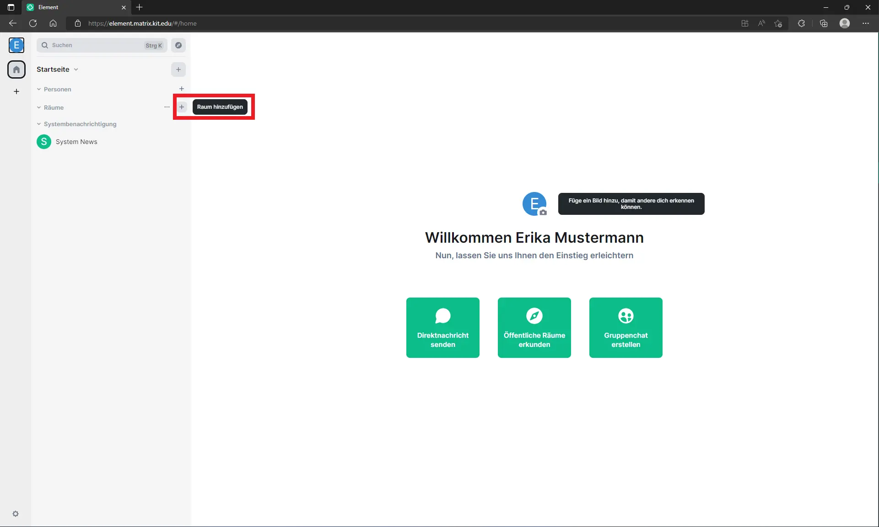Collapse the Systembenachrichtigung section
The height and width of the screenshot is (527, 879).
coord(39,124)
